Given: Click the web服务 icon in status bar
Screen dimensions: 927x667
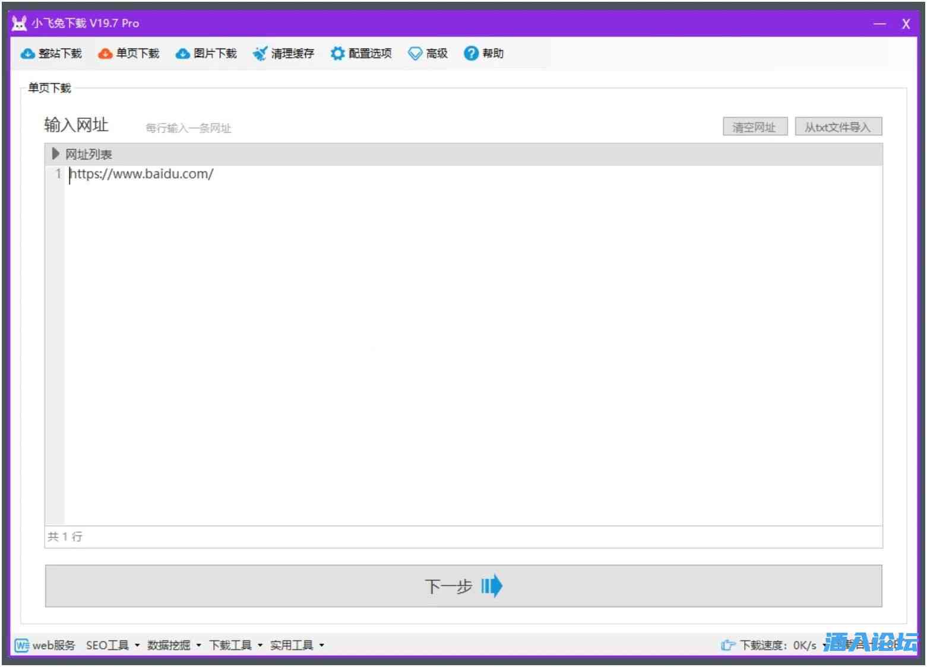Looking at the screenshot, I should click(x=21, y=645).
